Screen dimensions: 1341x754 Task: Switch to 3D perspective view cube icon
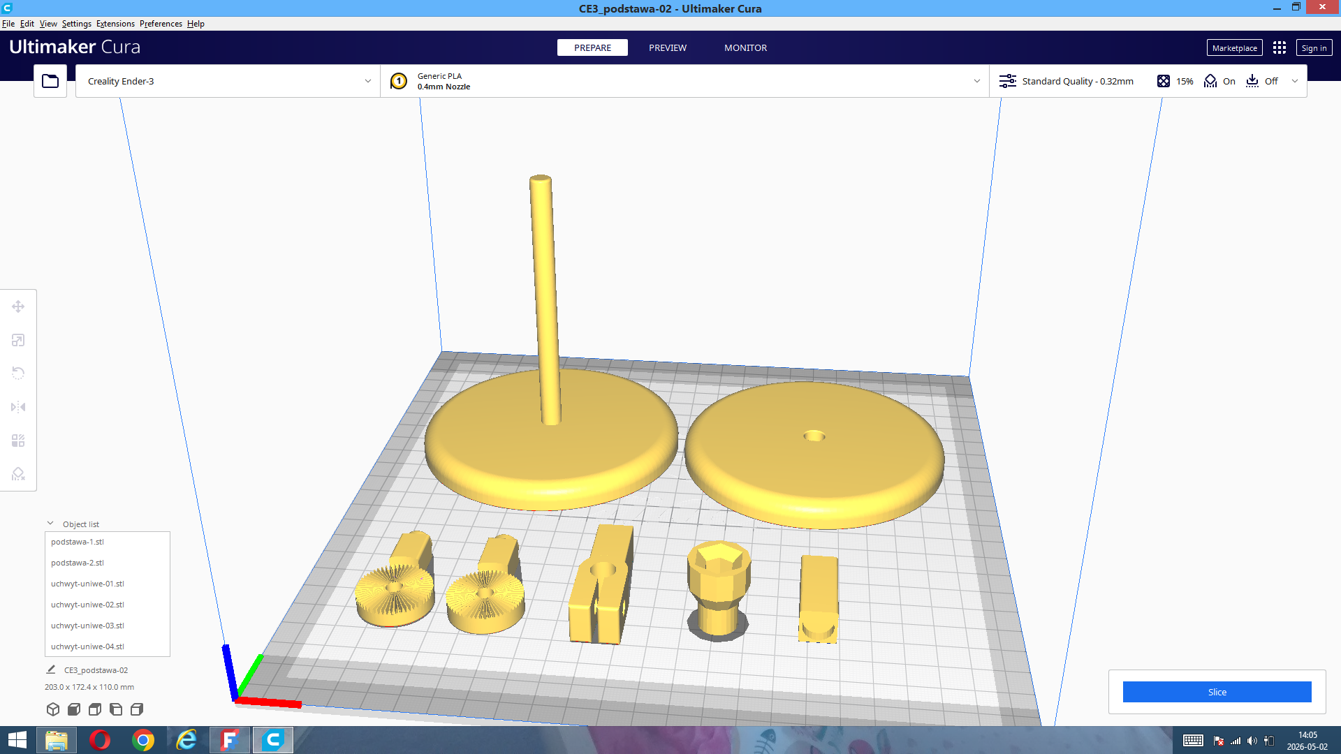click(x=53, y=709)
